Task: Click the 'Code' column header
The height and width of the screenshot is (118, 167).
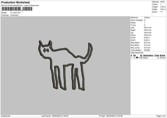Action: (x=156, y=55)
